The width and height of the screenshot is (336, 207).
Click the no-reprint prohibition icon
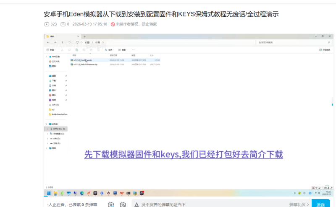(113, 24)
